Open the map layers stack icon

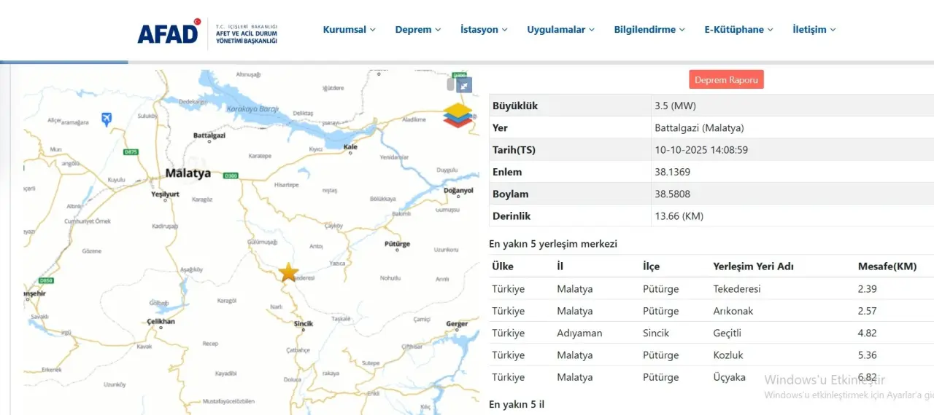(x=458, y=116)
